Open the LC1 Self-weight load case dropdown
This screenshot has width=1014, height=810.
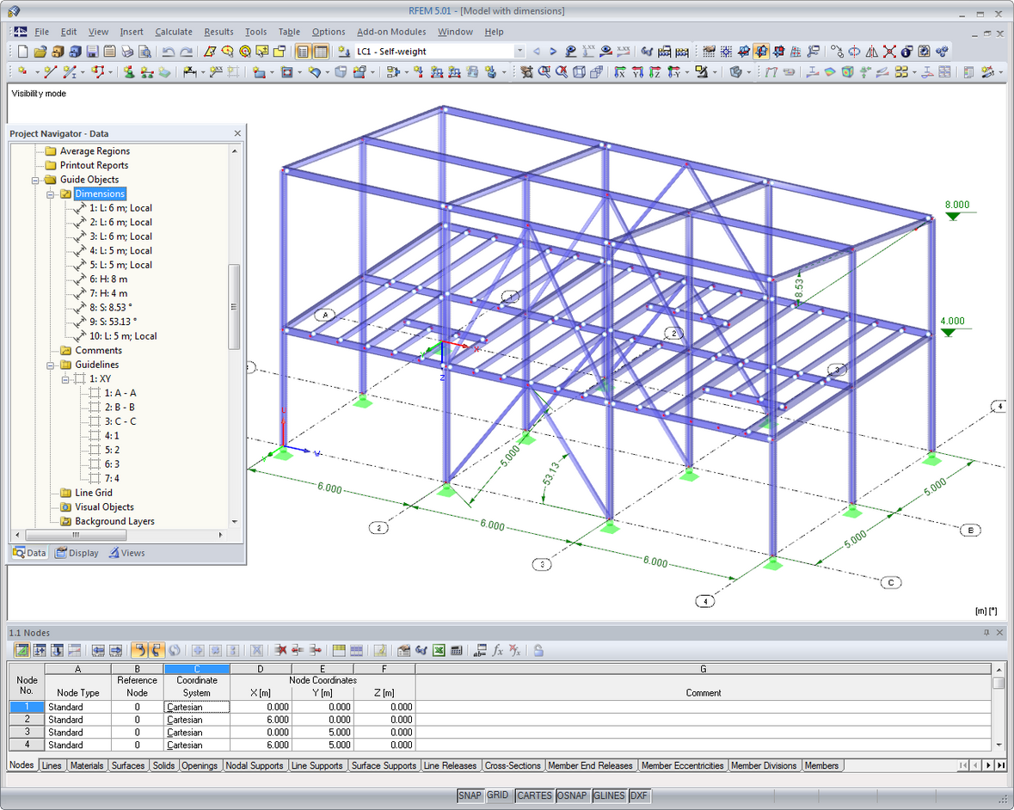click(x=519, y=51)
